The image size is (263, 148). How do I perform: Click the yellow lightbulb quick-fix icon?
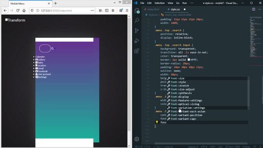[157, 122]
